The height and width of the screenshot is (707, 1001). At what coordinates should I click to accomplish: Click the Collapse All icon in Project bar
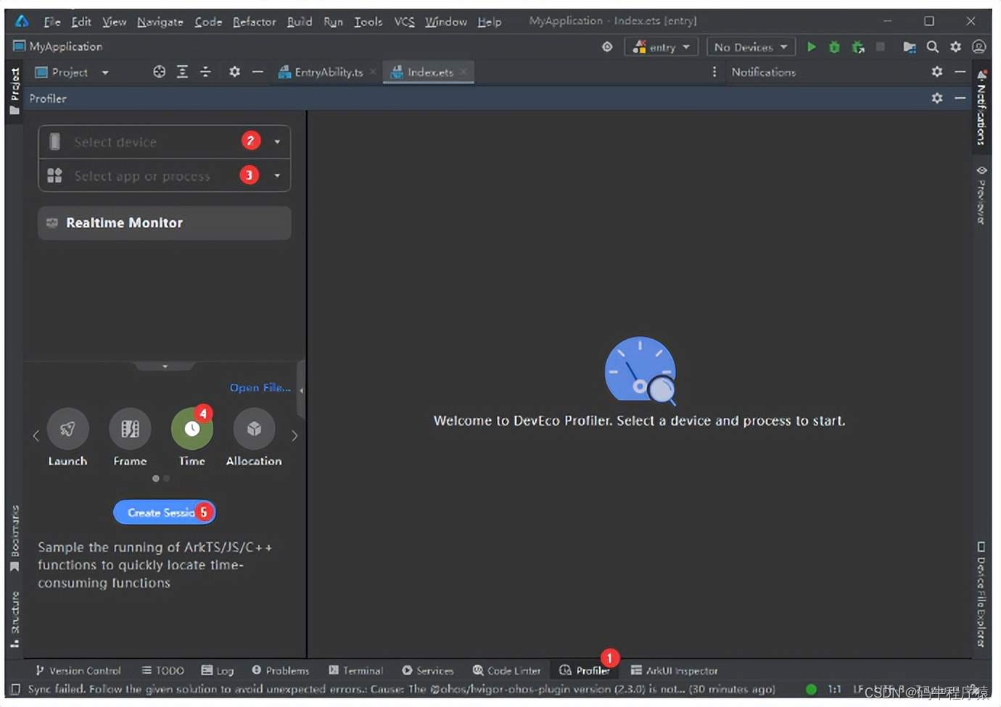206,72
